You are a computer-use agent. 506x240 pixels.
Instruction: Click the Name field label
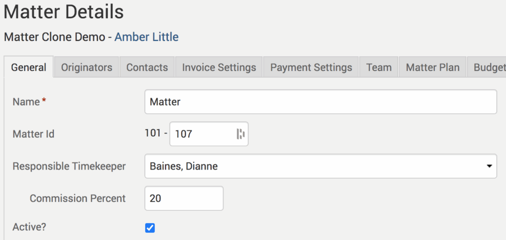(26, 102)
